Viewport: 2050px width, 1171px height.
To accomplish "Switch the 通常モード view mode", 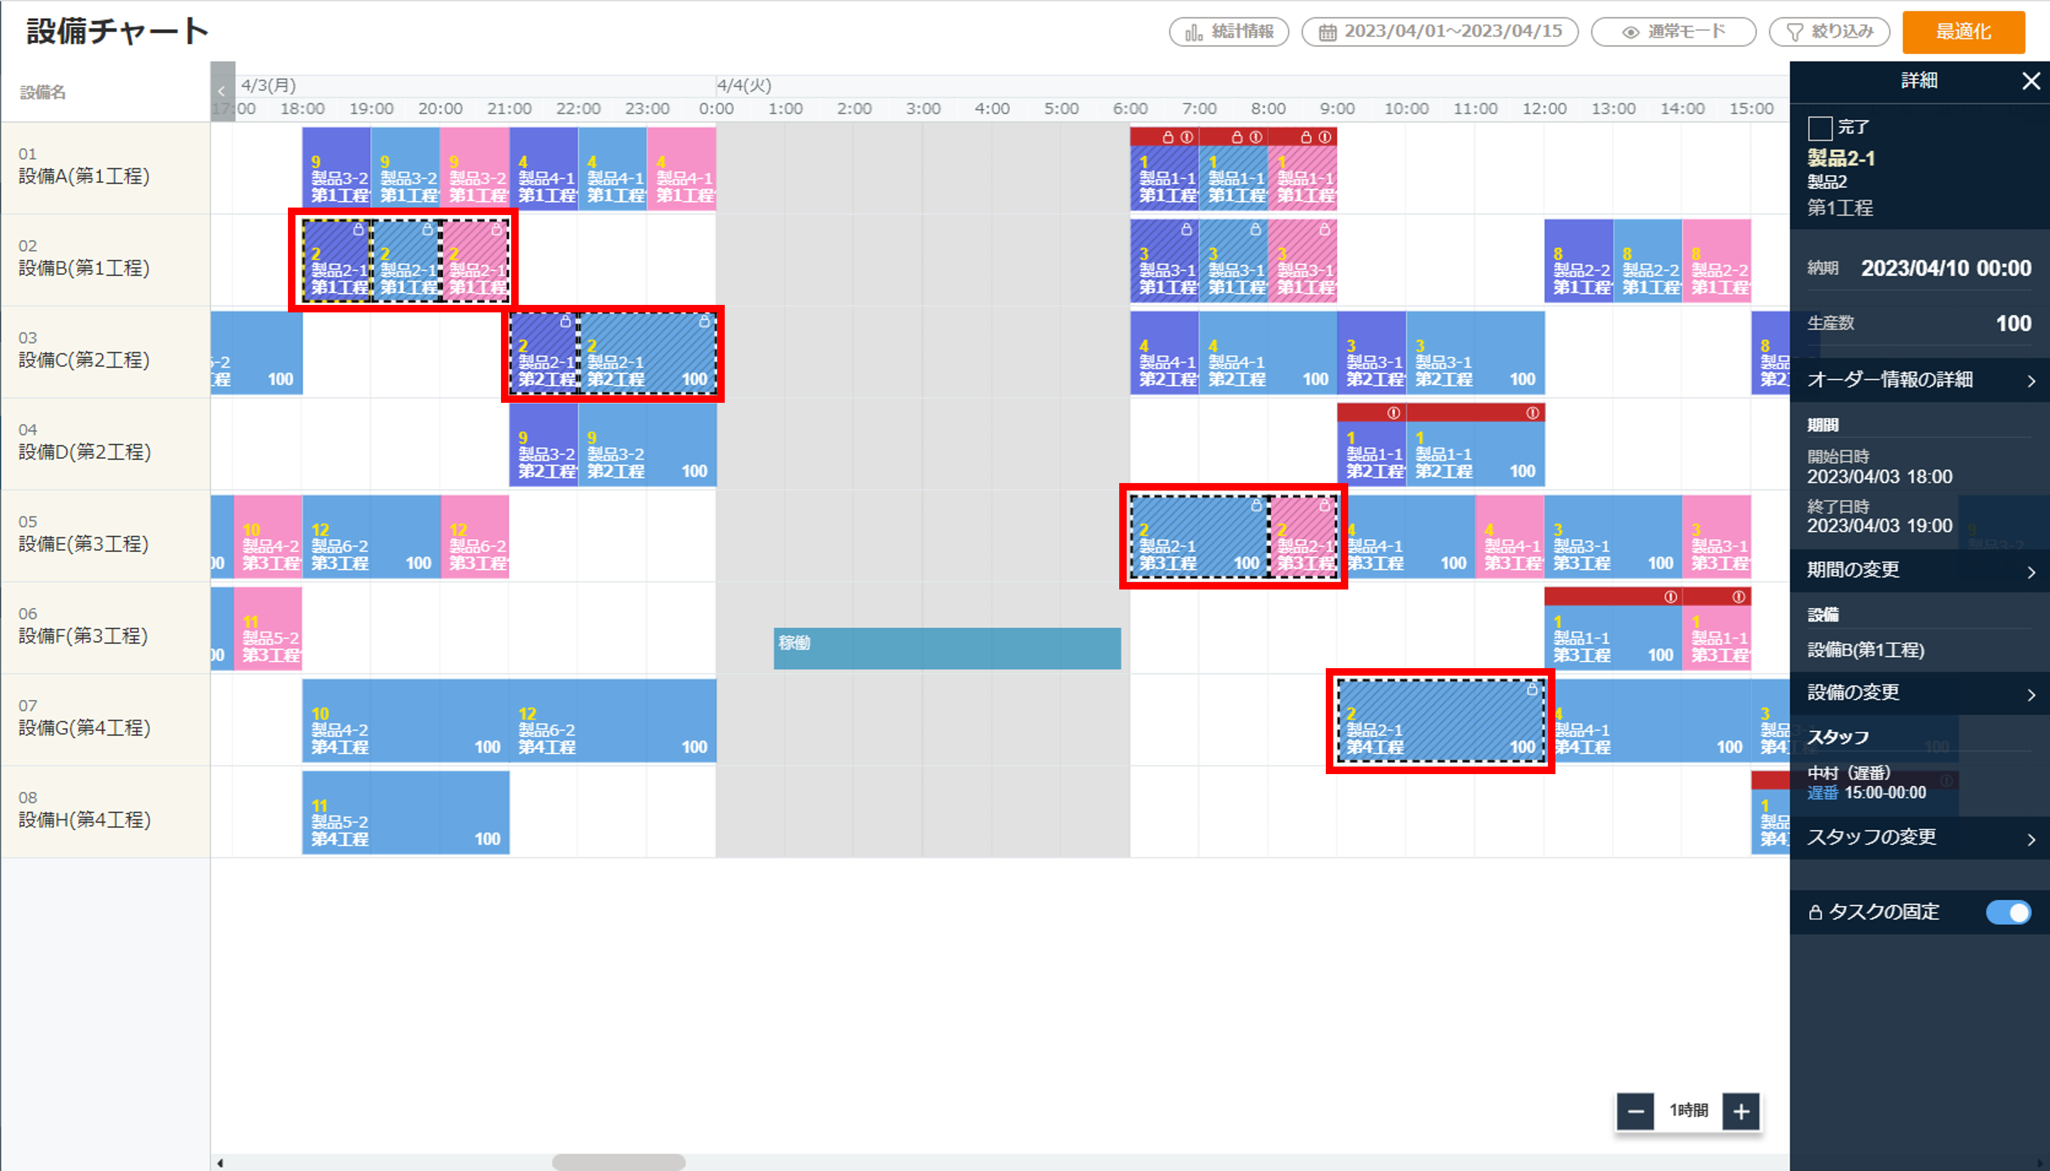I will tap(1674, 32).
